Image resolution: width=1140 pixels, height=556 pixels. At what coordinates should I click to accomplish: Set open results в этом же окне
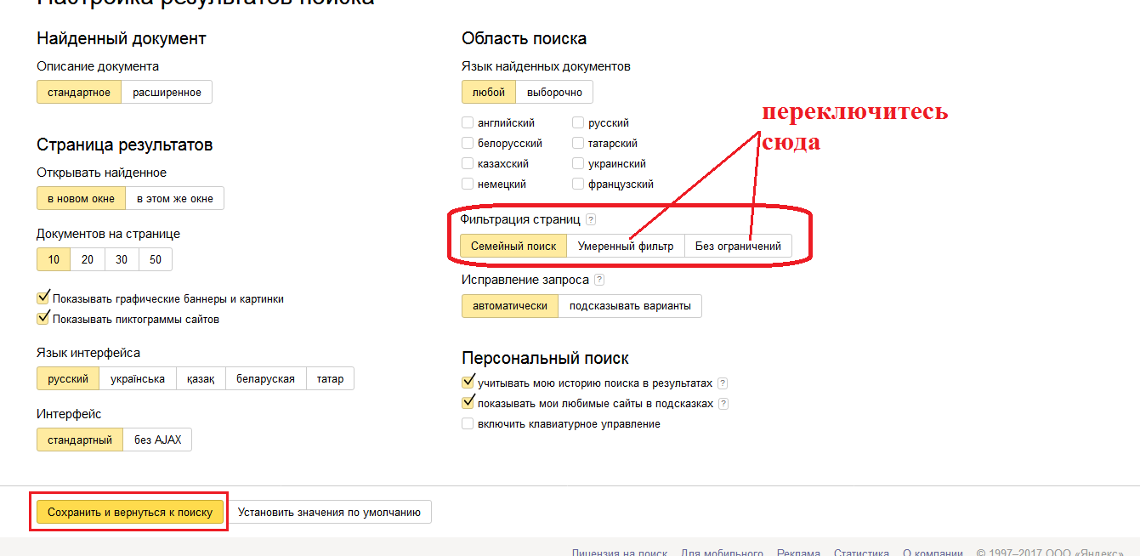coord(175,199)
